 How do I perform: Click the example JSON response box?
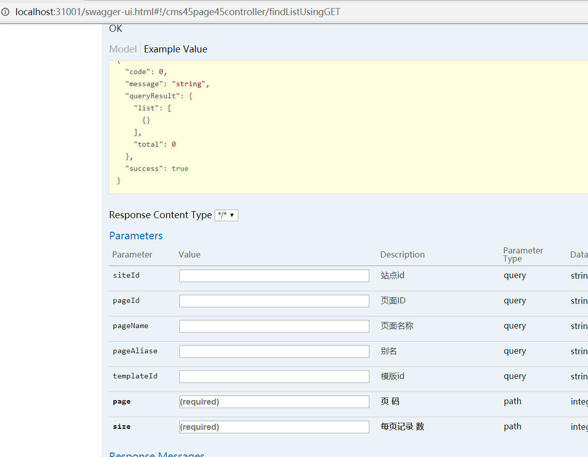pyautogui.click(x=348, y=127)
